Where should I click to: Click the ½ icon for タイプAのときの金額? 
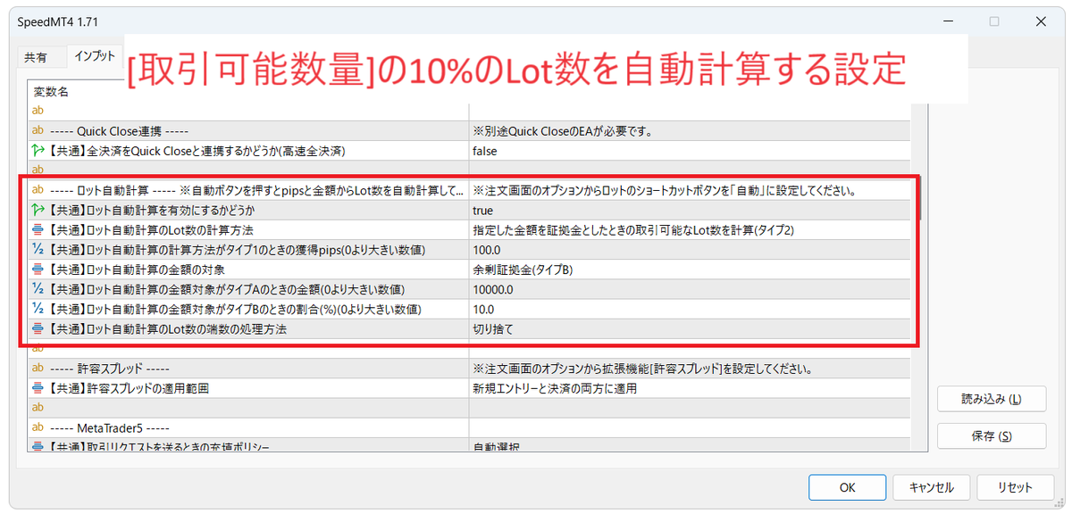tap(38, 288)
